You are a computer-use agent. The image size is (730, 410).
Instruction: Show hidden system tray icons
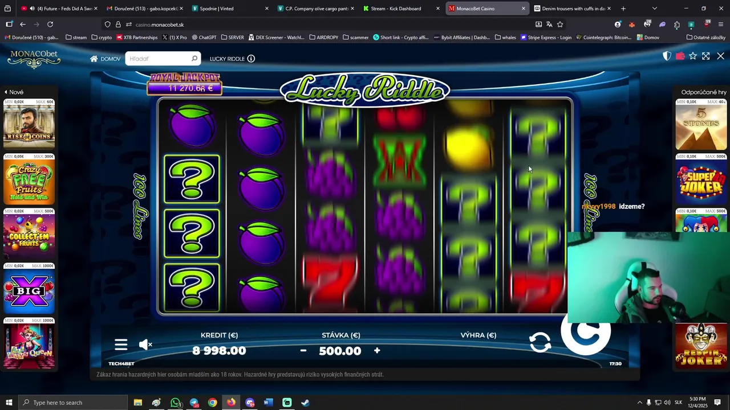pos(639,403)
